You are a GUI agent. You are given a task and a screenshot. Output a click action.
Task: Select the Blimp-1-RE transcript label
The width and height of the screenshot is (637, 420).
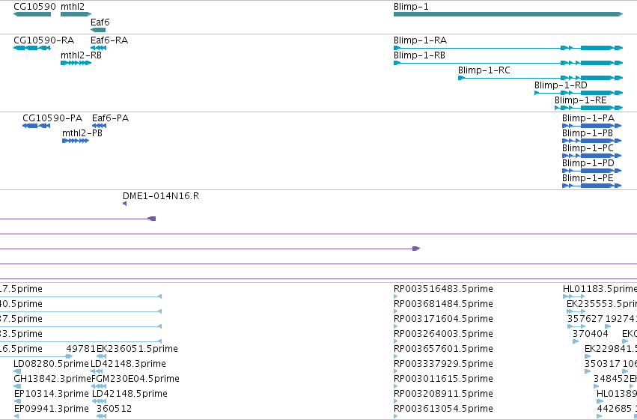point(581,100)
